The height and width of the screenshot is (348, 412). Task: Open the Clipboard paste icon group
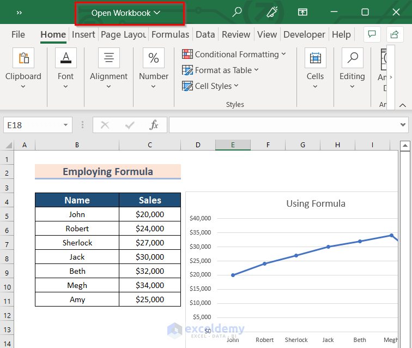(x=23, y=58)
